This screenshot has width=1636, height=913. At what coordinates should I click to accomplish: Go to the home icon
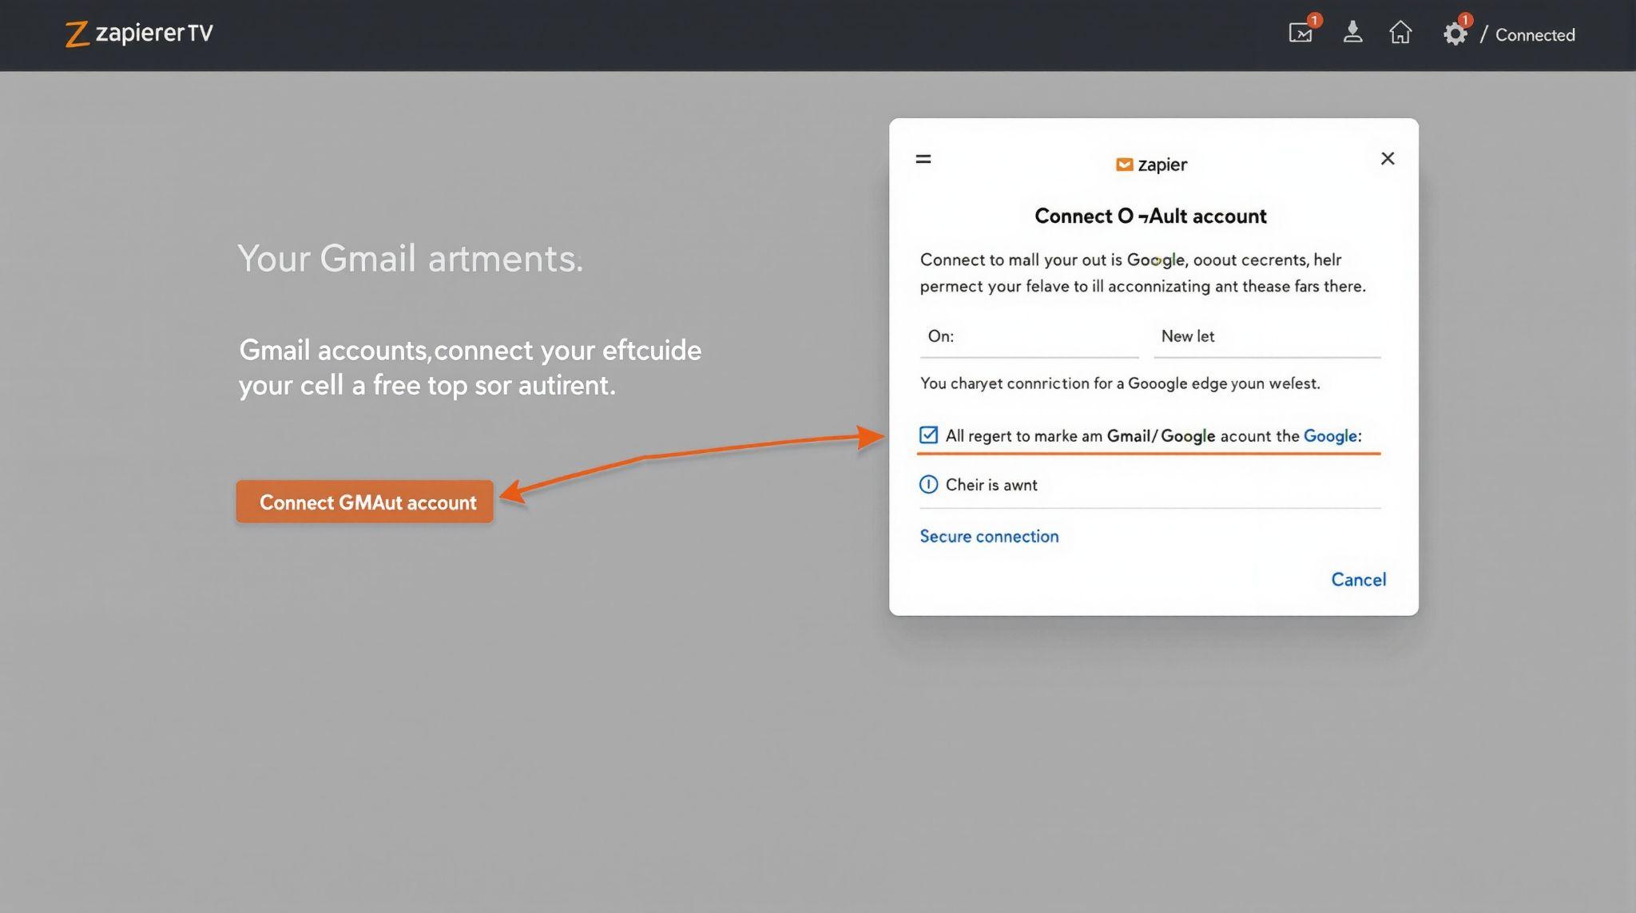(1400, 33)
